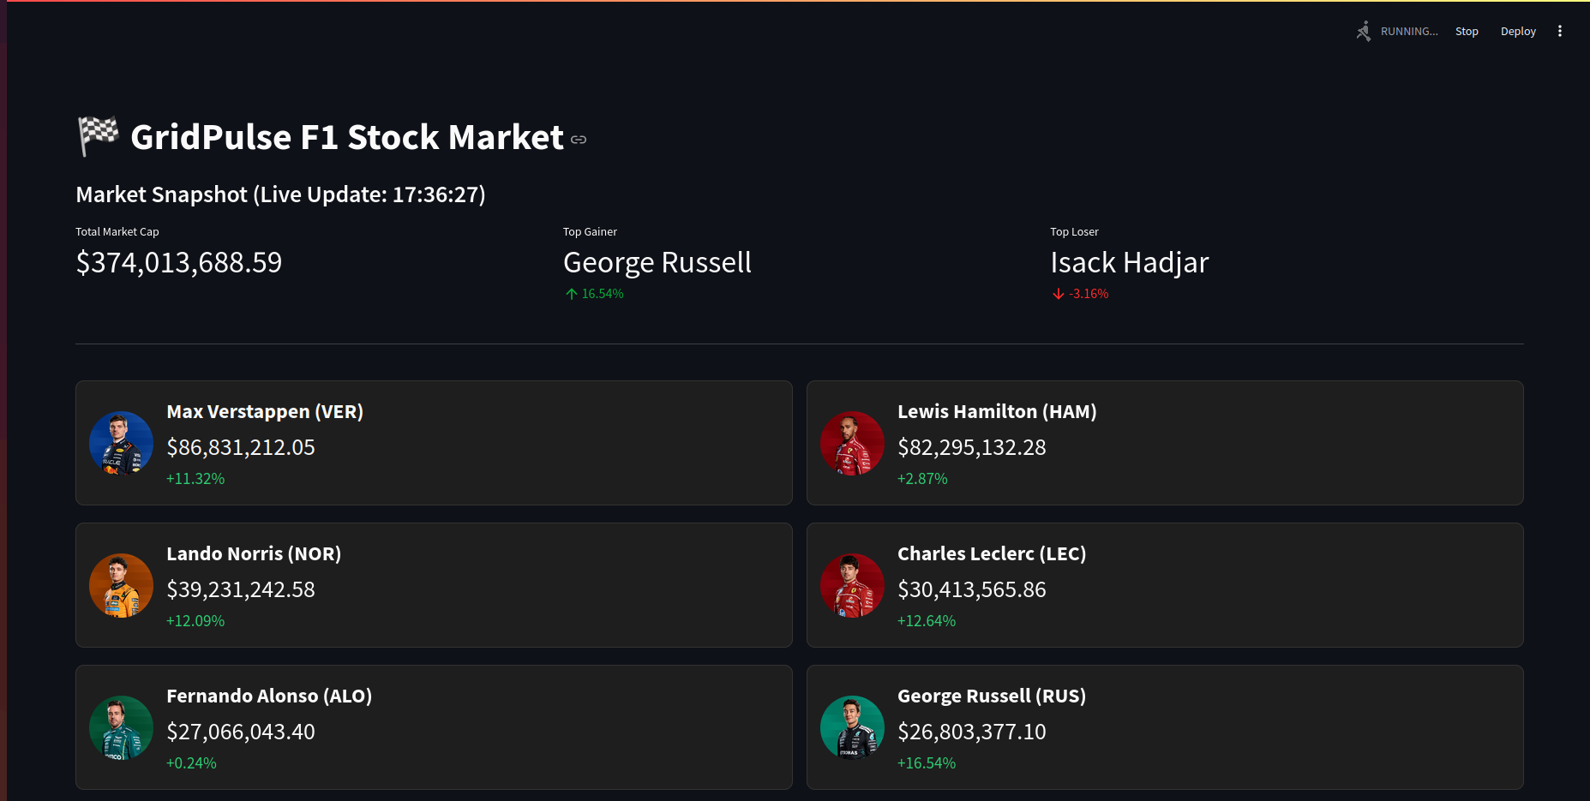
Task: Click the red down arrow under Top Loser
Action: [1059, 294]
